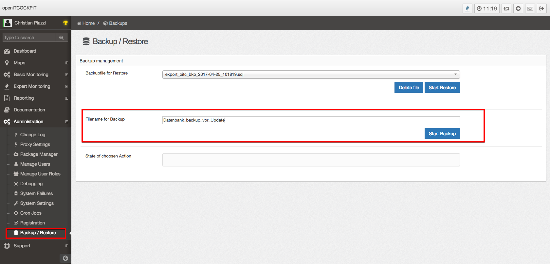Click the sign-out icon in top bar
The width and height of the screenshot is (550, 264).
click(542, 8)
